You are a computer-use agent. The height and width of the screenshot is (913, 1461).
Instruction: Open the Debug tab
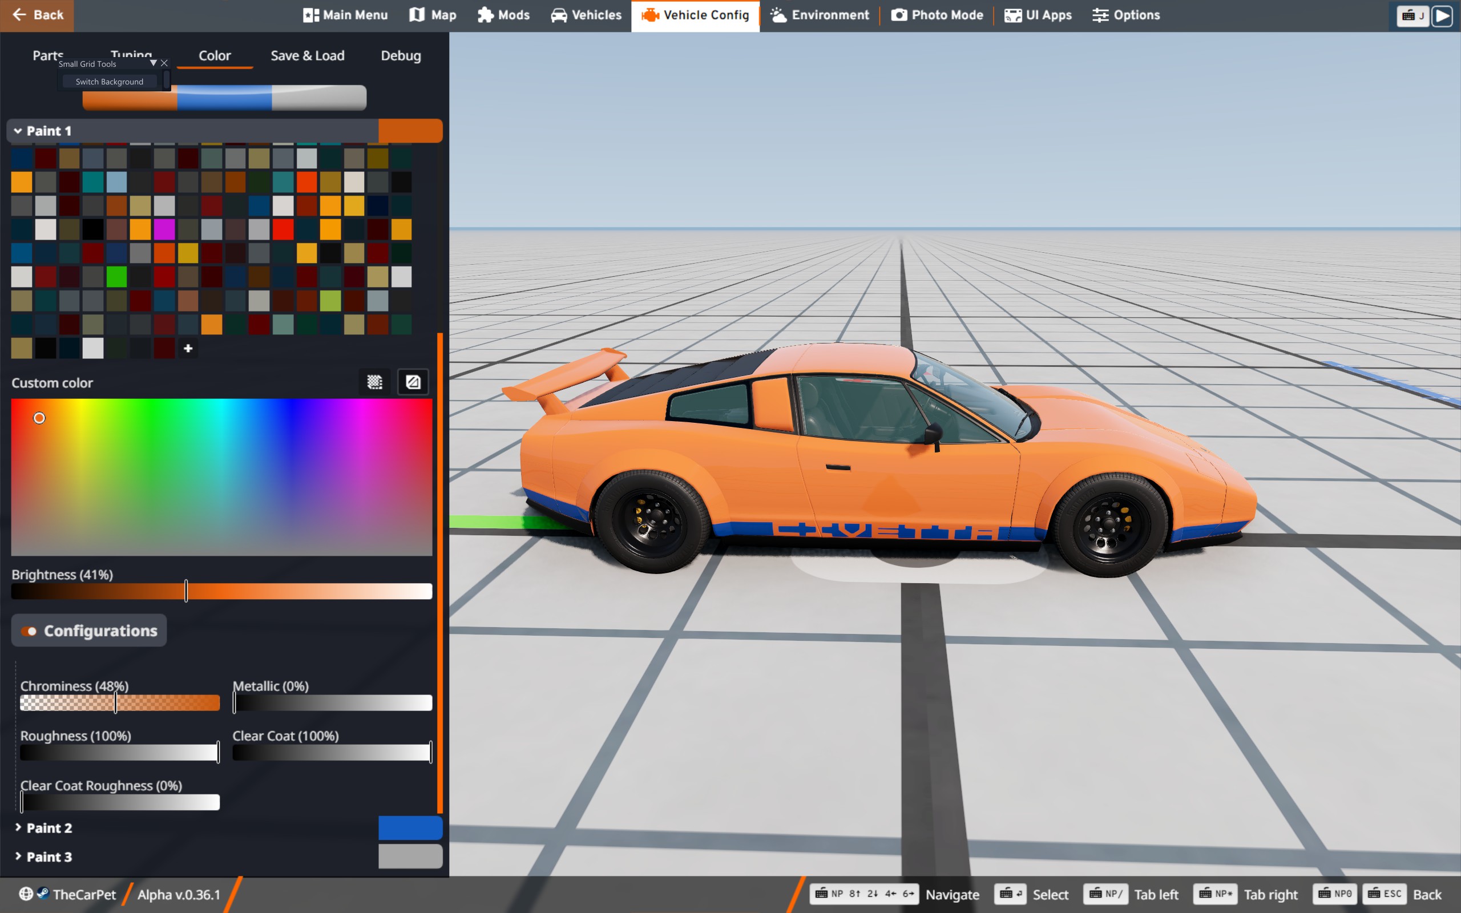click(400, 55)
